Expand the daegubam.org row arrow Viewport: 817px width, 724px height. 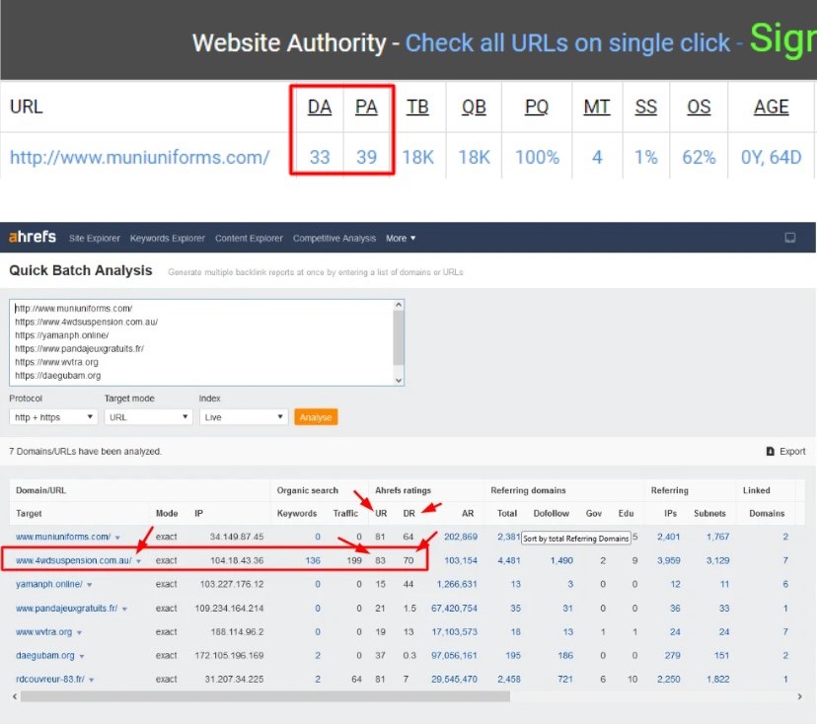pyautogui.click(x=82, y=656)
